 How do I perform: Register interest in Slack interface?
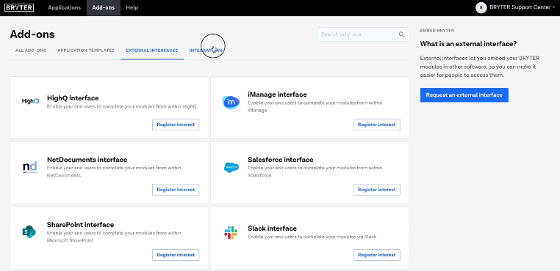376,255
